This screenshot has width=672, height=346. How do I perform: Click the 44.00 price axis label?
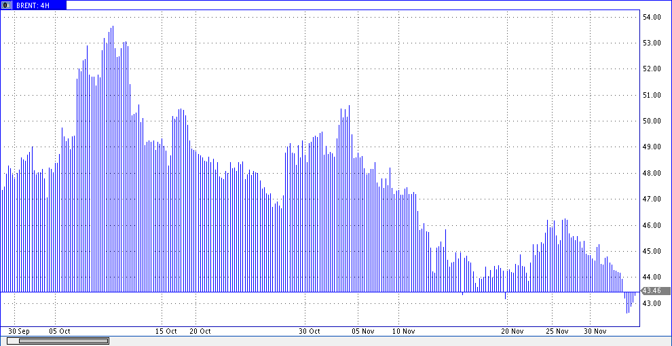tap(652, 277)
